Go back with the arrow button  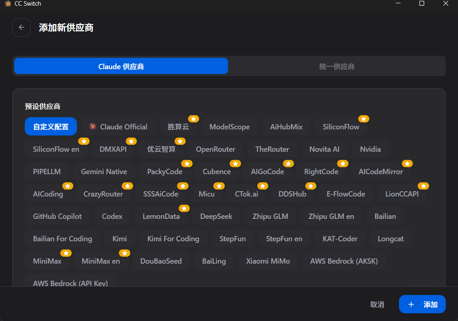(21, 27)
